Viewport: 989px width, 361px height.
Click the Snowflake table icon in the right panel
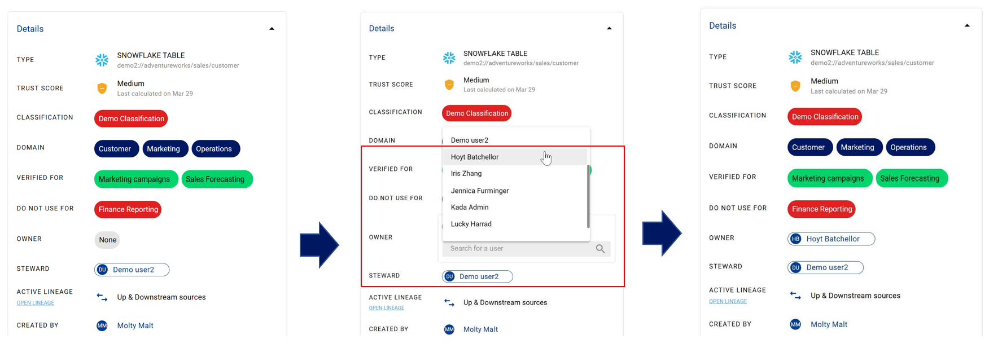pyautogui.click(x=795, y=57)
